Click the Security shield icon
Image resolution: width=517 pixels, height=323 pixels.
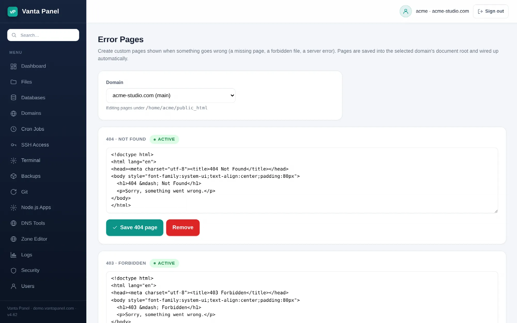[13, 270]
